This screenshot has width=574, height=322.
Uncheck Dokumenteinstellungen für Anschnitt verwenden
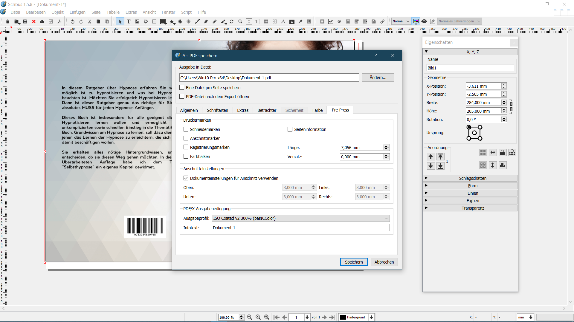point(186,178)
